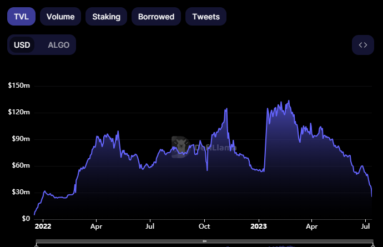Show Borrowed data on the chart

(156, 16)
